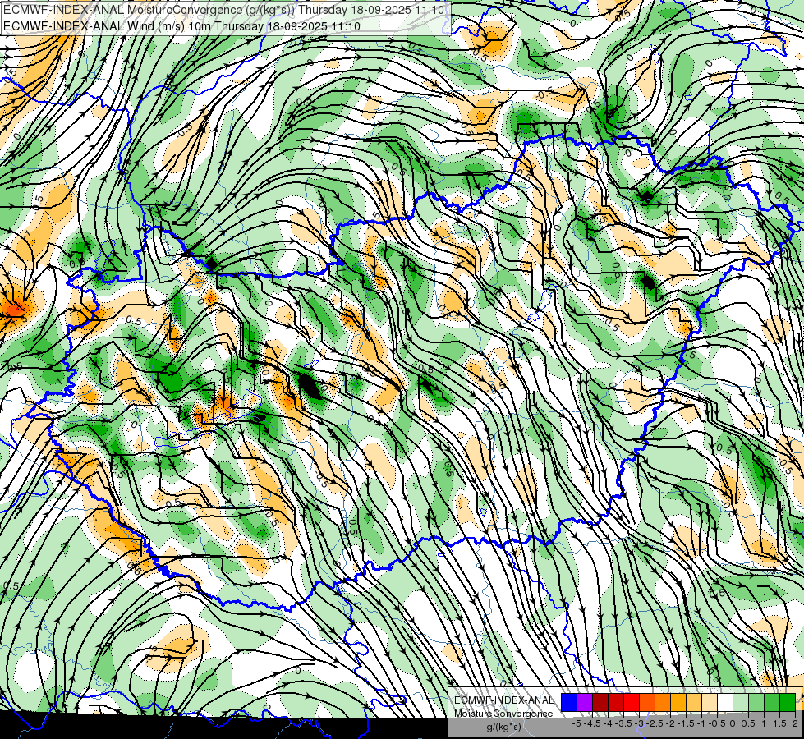Screen dimensions: 804x739
Task: Click the legend's MoistureConvergence label
Action: tap(503, 714)
